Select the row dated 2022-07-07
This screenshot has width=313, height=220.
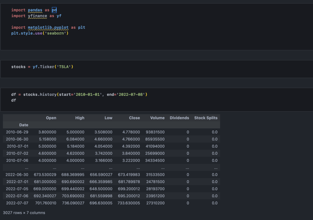pos(111,203)
